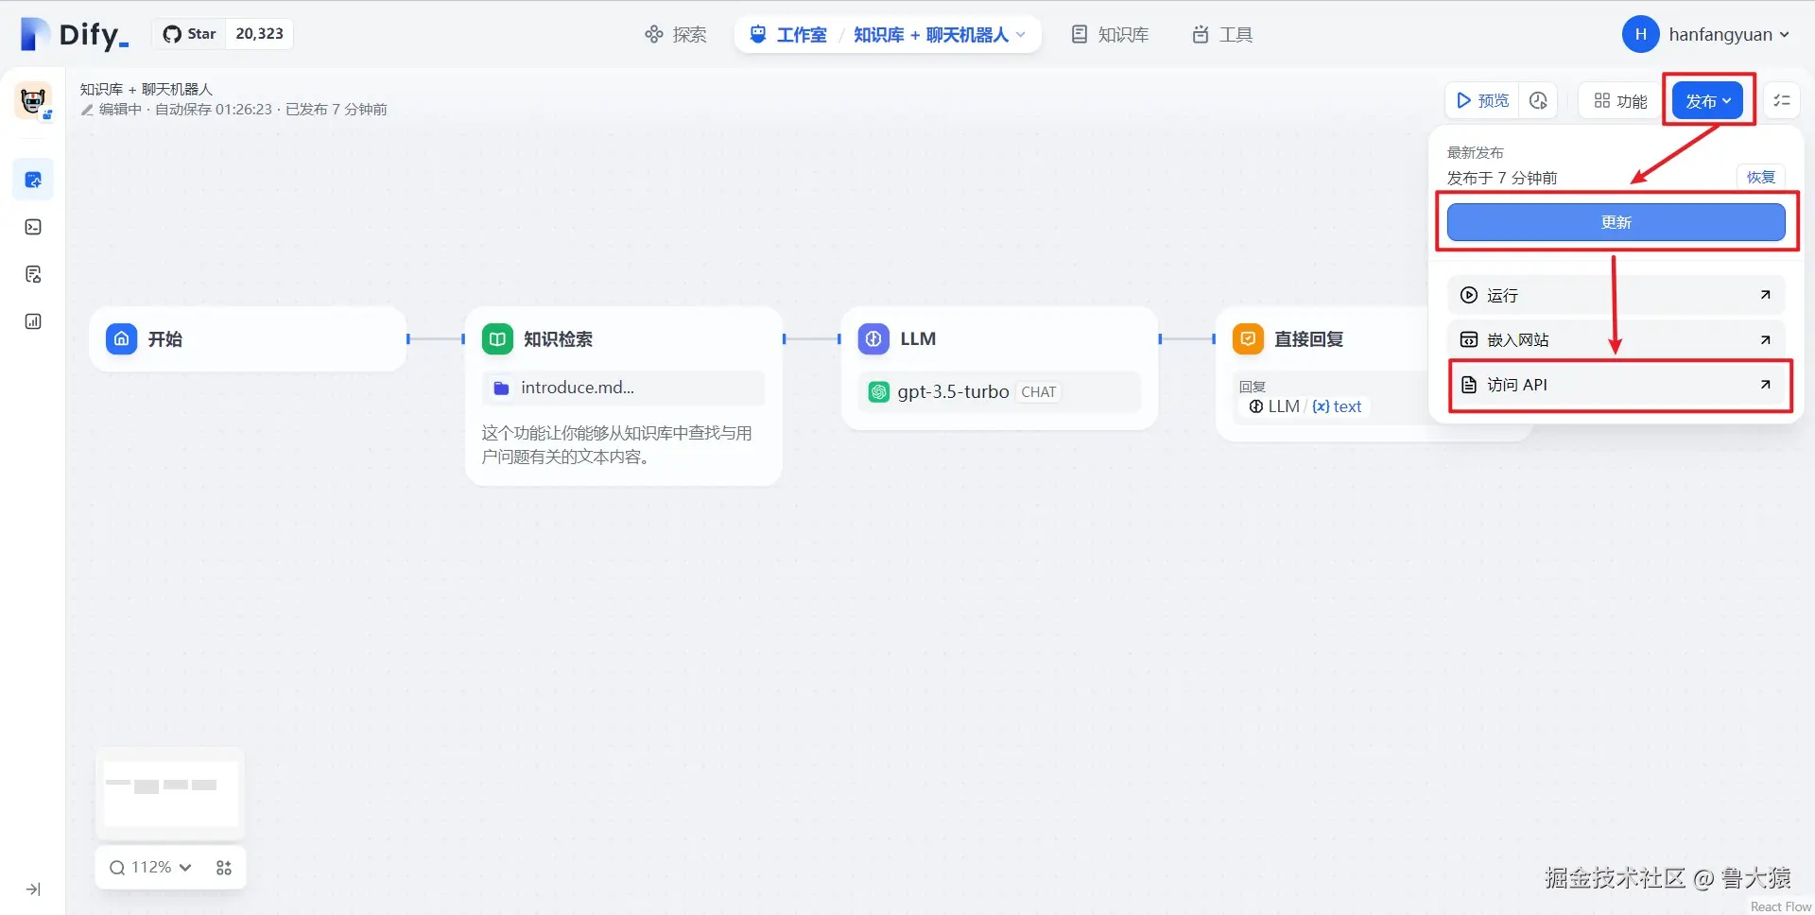1815x915 pixels.
Task: Open the API access terminal sidebar icon
Action: click(x=33, y=227)
